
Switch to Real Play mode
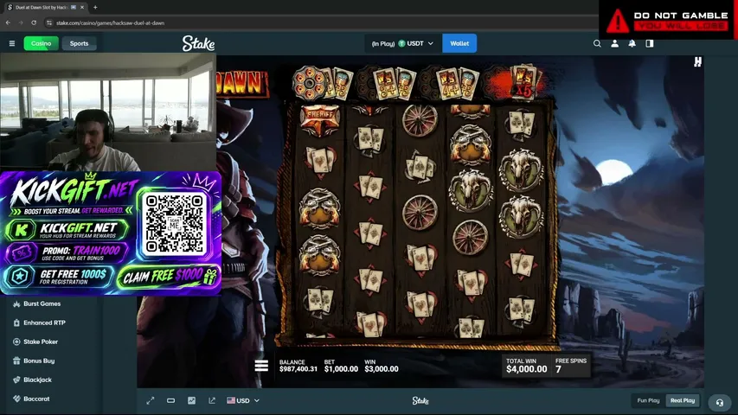pos(683,400)
